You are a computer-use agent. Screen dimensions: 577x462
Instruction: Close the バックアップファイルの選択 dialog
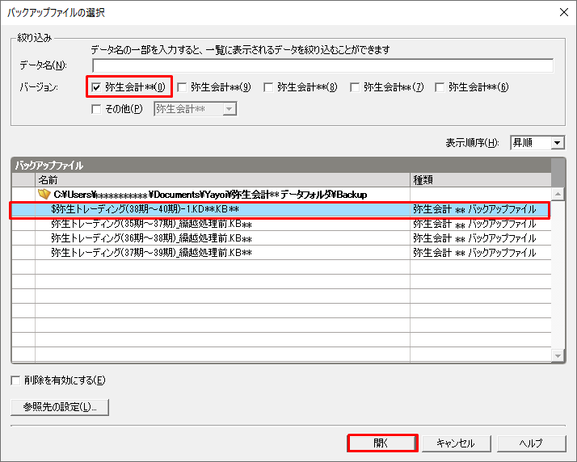(564, 12)
